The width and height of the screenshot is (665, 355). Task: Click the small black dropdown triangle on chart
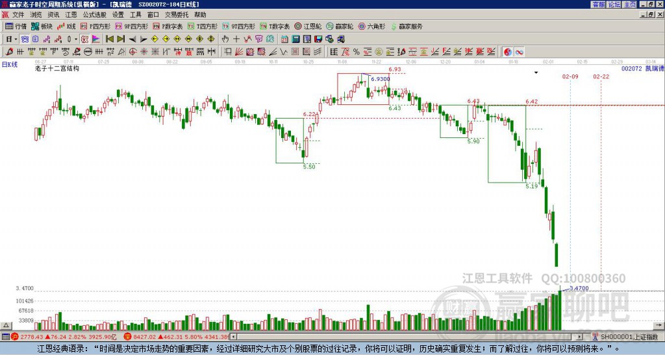click(x=536, y=73)
